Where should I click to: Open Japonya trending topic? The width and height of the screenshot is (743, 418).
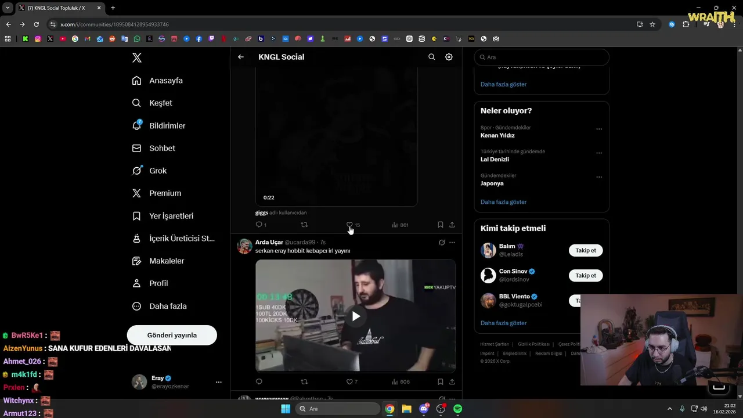click(492, 183)
